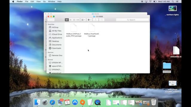Open Notification Center in menu bar
191x107 pixels.
(x=177, y=1)
